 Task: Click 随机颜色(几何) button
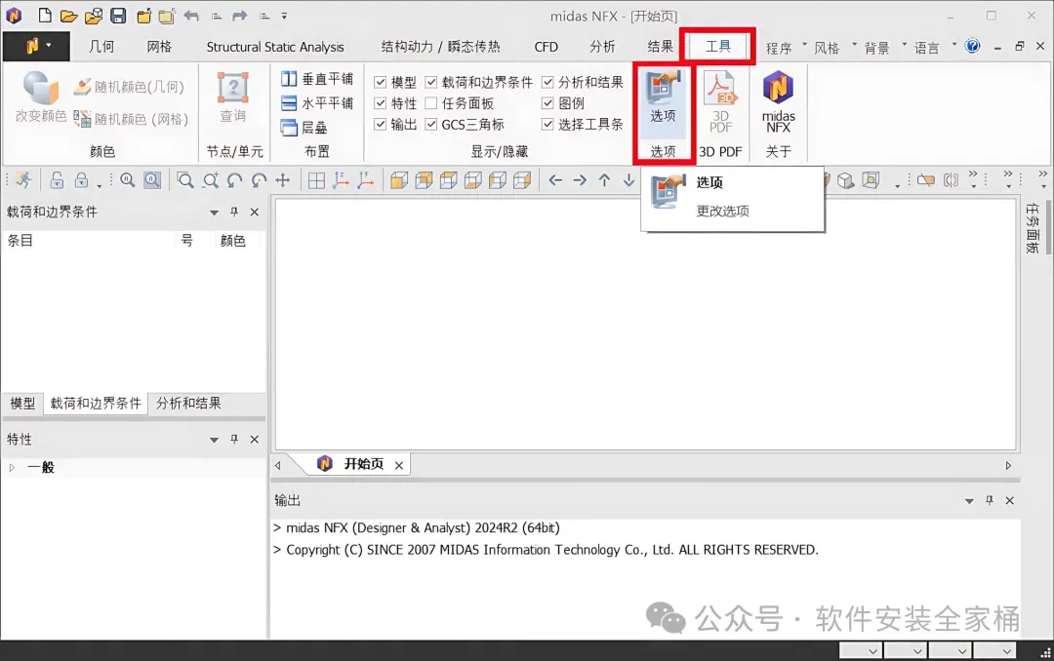tap(129, 87)
